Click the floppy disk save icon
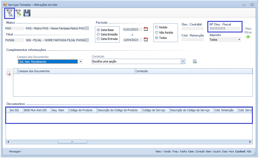 click(x=27, y=13)
